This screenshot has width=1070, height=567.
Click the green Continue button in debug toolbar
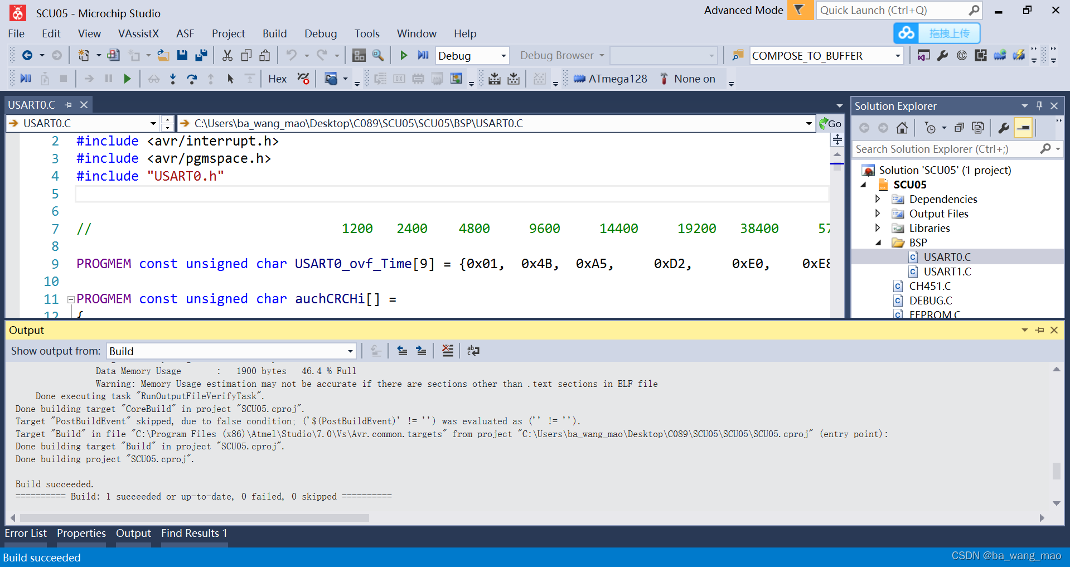127,79
